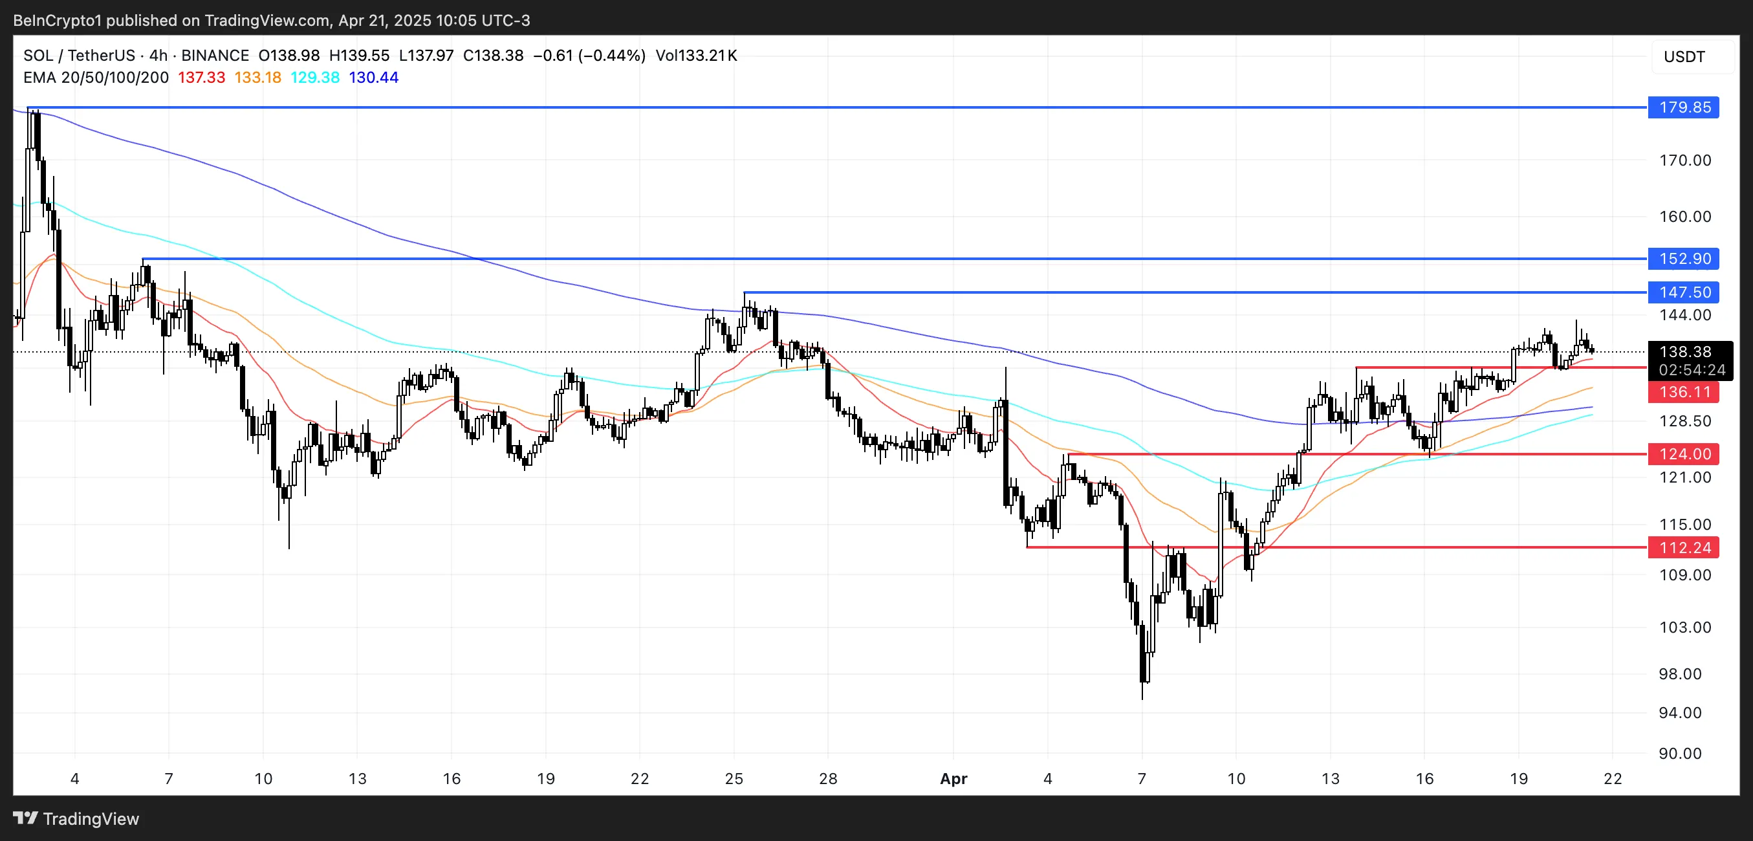The image size is (1753, 841).
Task: Click the Apr marker on time axis
Action: pyautogui.click(x=953, y=779)
